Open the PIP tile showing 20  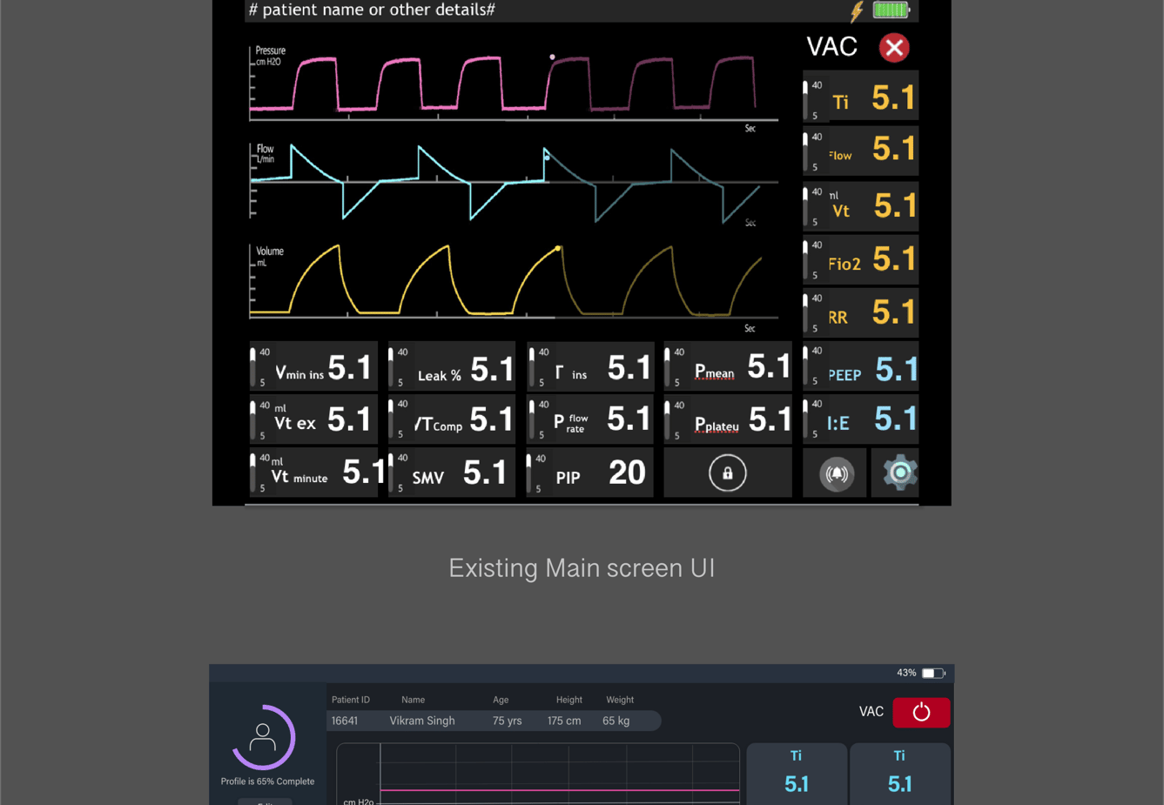tap(590, 473)
